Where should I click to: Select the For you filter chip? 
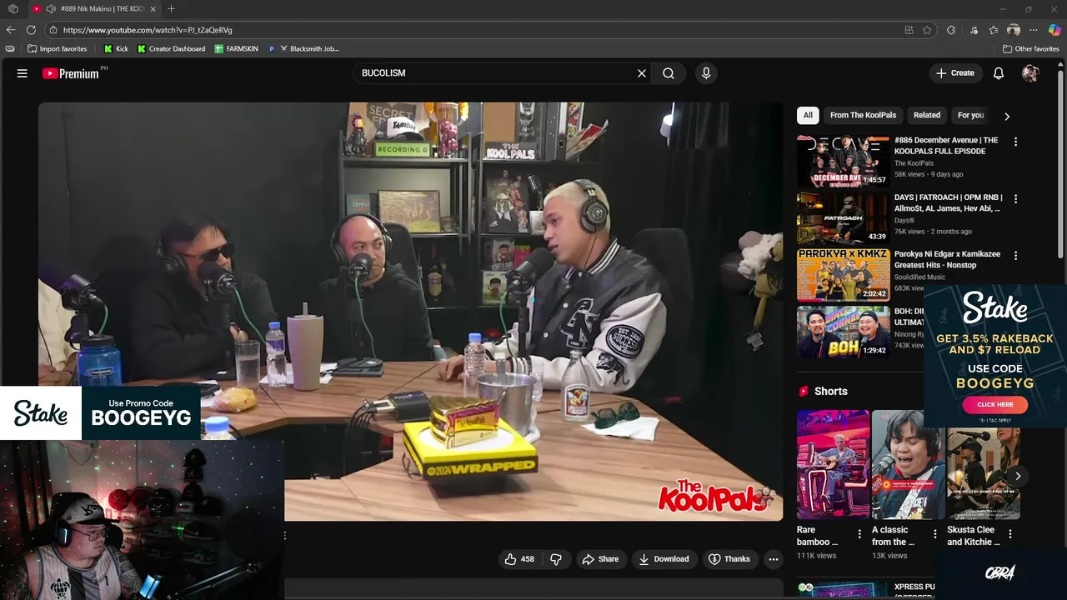point(970,115)
